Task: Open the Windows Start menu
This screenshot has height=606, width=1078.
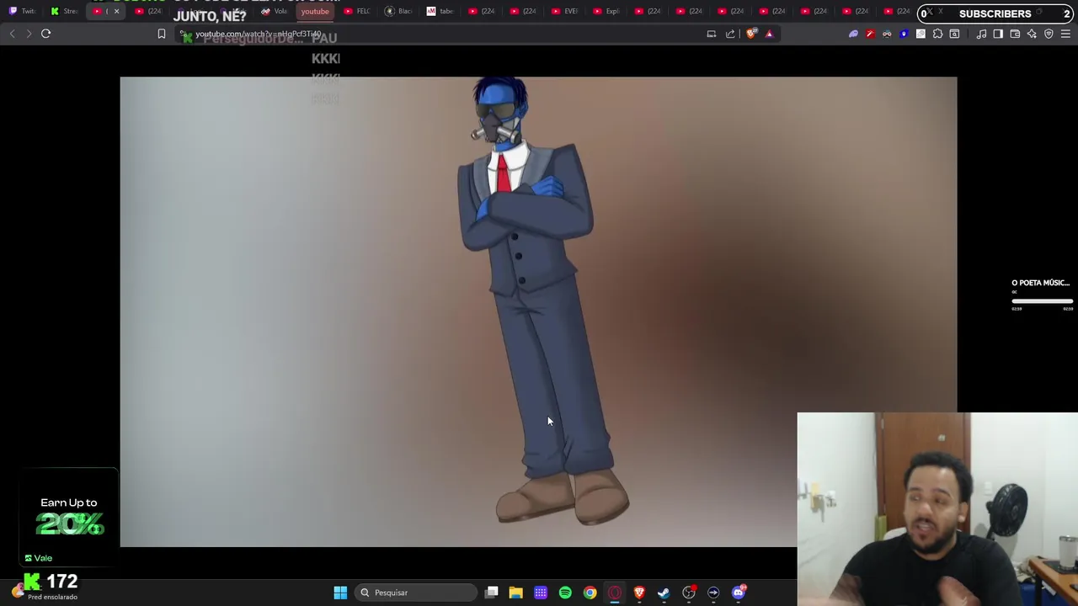Action: pos(340,593)
